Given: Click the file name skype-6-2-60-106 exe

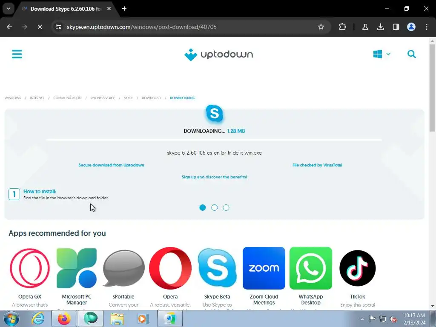Looking at the screenshot, I should pyautogui.click(x=215, y=153).
